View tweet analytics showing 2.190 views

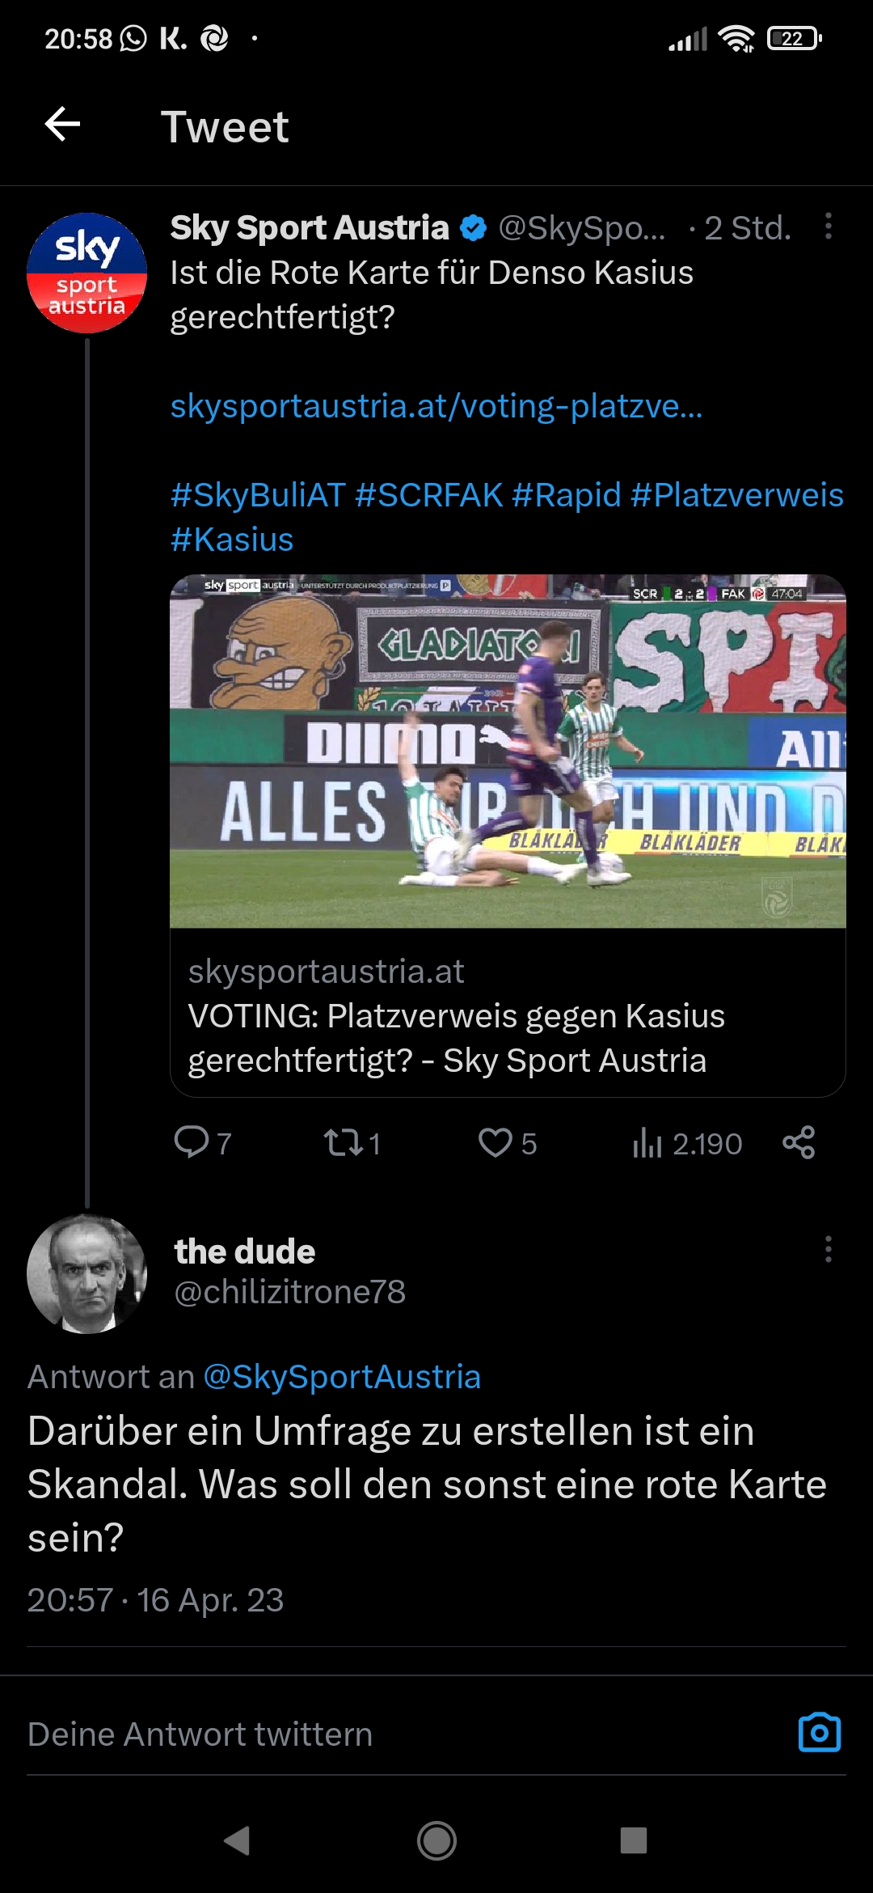coord(687,1143)
